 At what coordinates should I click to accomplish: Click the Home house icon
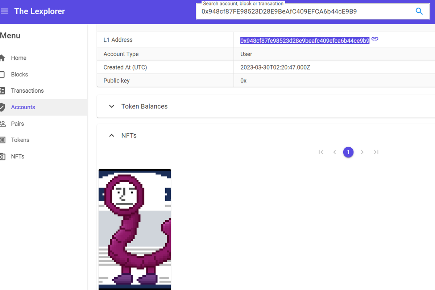pos(2,58)
